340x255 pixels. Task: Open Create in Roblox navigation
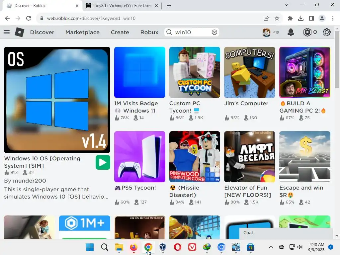point(120,32)
